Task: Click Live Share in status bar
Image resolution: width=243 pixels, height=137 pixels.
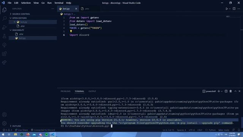Action: pyautogui.click(x=22, y=130)
